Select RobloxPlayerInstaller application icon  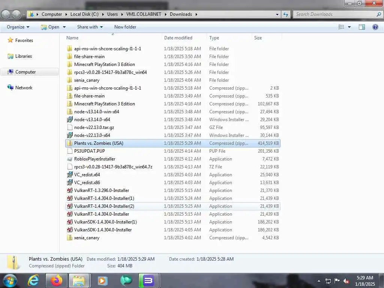tap(70, 159)
